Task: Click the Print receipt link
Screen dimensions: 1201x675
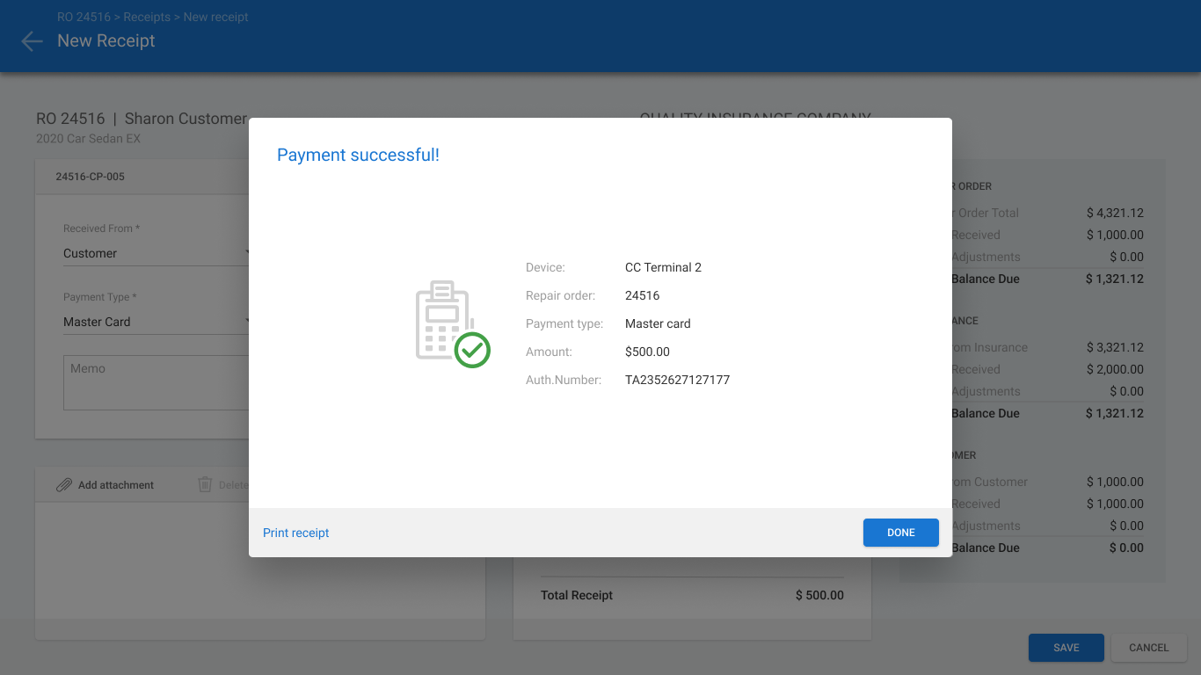Action: point(296,533)
